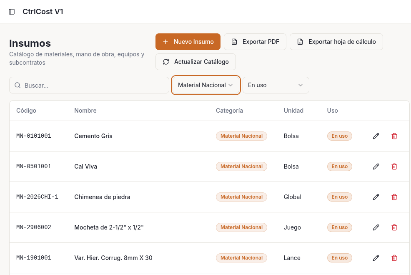This screenshot has width=411, height=275.
Task: Open the Material Nacional category dropdown
Action: (x=205, y=85)
